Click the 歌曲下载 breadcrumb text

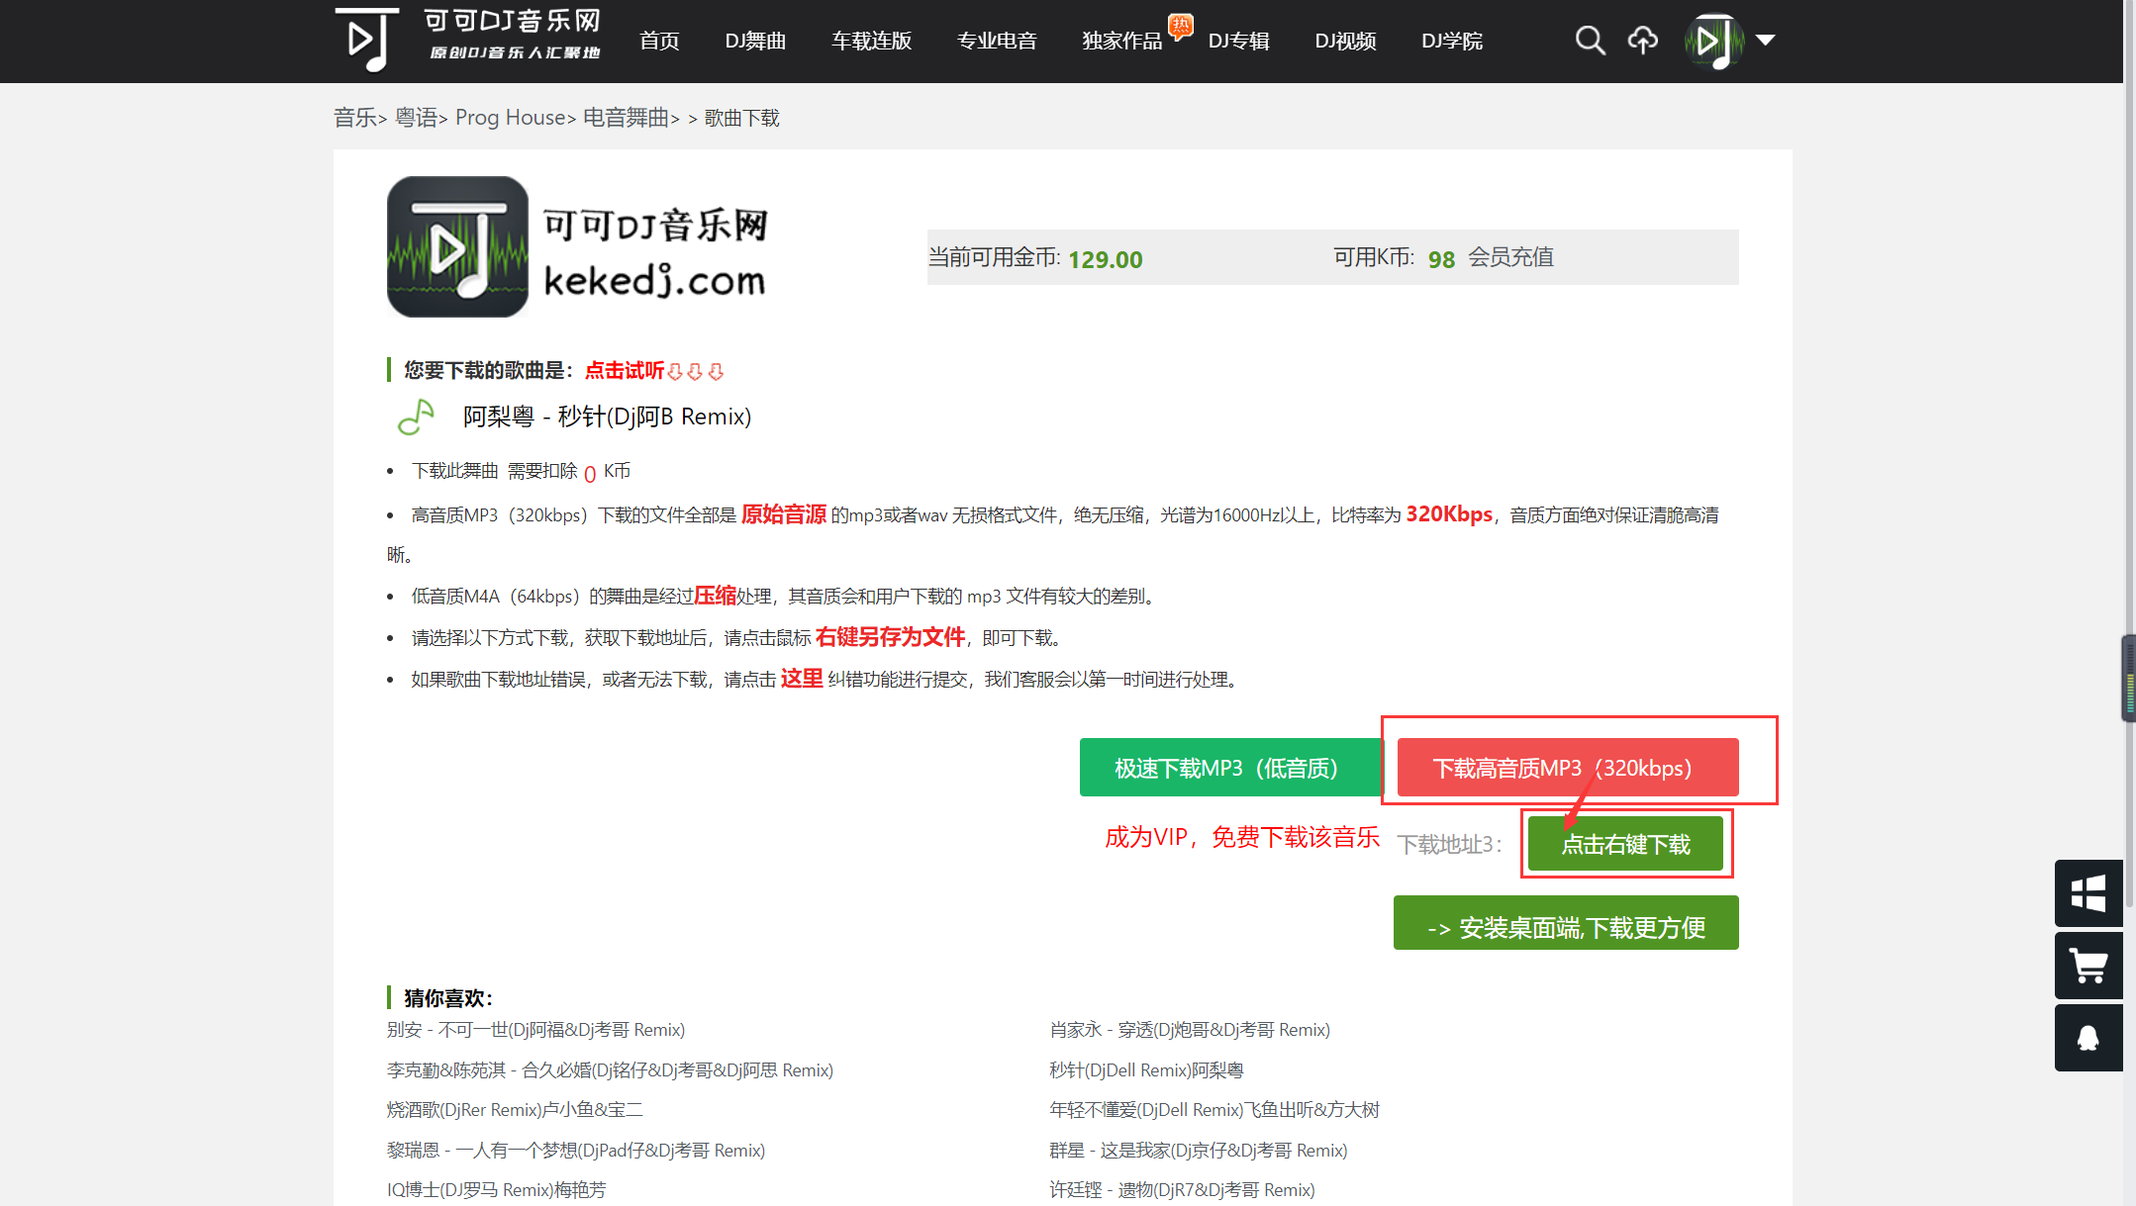[x=742, y=118]
